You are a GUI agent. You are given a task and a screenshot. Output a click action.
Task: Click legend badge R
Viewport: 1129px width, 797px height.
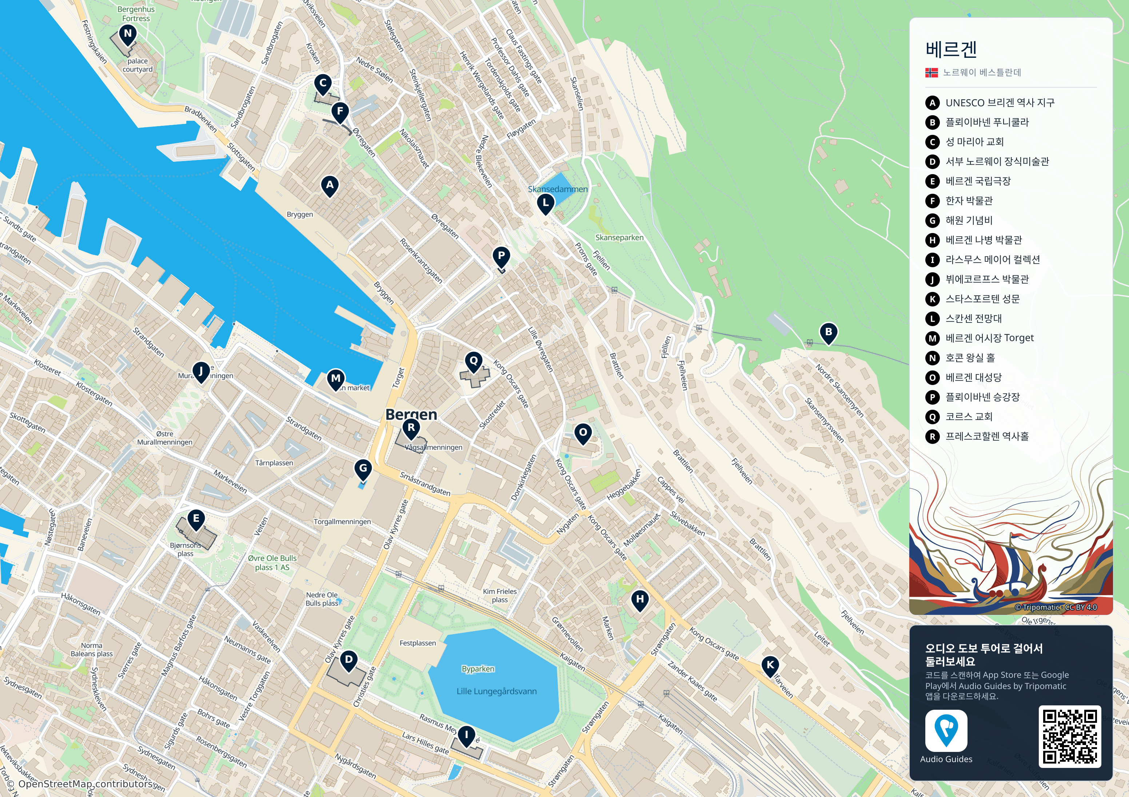tap(932, 437)
